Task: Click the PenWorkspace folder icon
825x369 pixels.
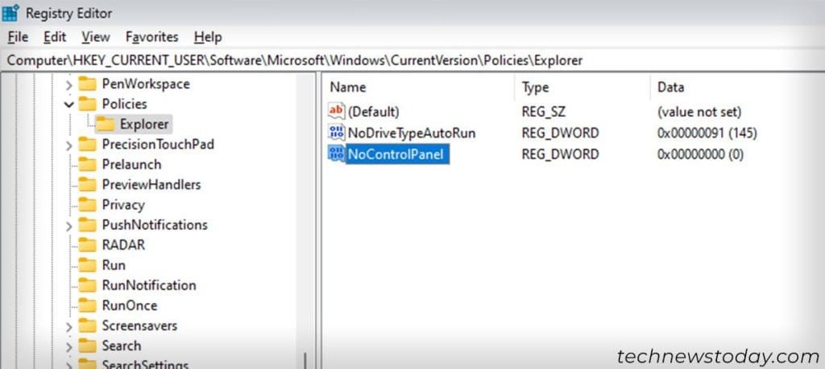Action: [87, 84]
